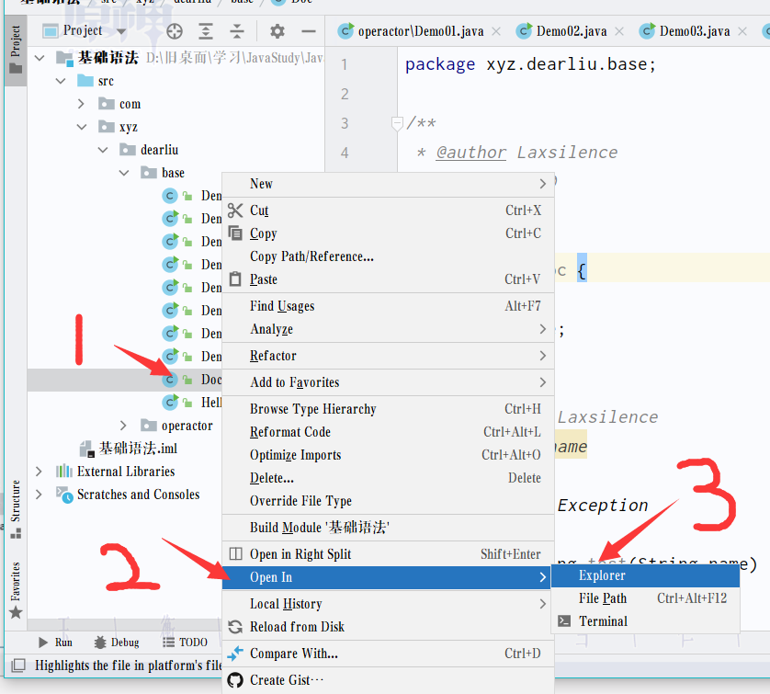Click the Expand All icon in Project panel
Viewport: 770px width, 694px height.
click(206, 31)
